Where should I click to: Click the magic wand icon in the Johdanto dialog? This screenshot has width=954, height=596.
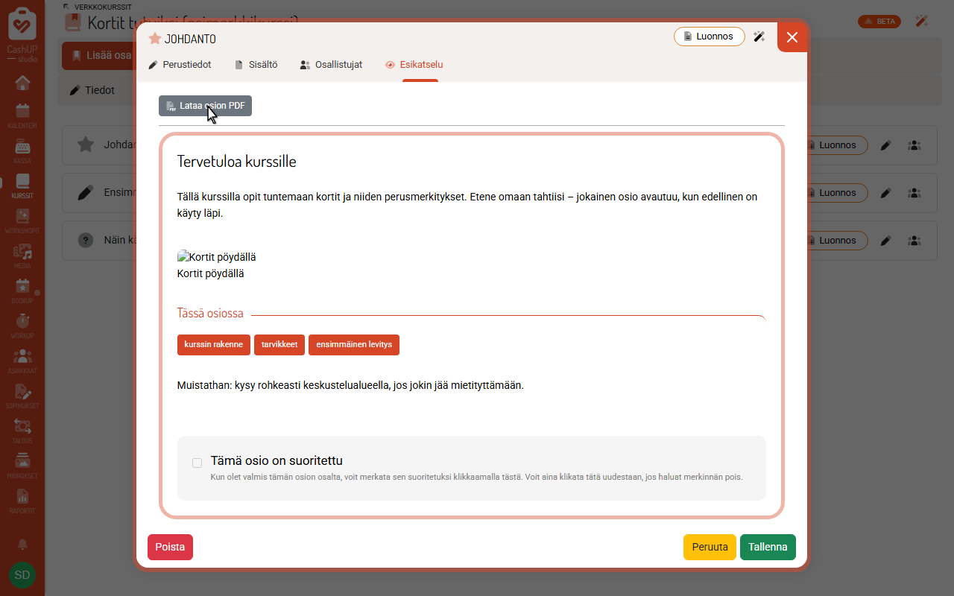tap(759, 37)
